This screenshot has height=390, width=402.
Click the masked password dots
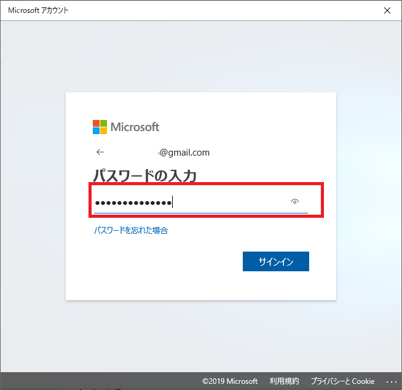click(x=132, y=202)
